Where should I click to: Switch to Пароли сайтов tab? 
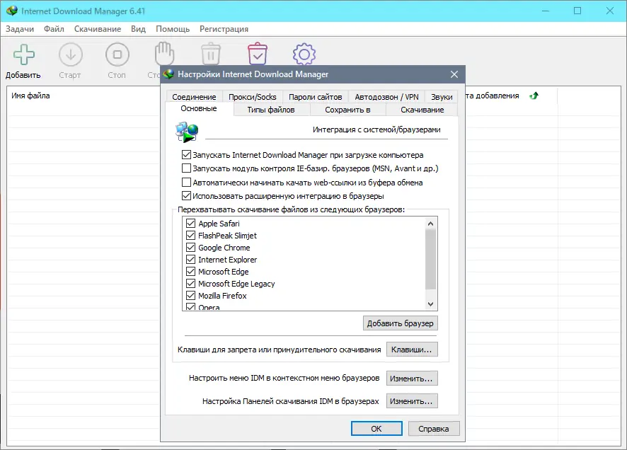tap(315, 97)
